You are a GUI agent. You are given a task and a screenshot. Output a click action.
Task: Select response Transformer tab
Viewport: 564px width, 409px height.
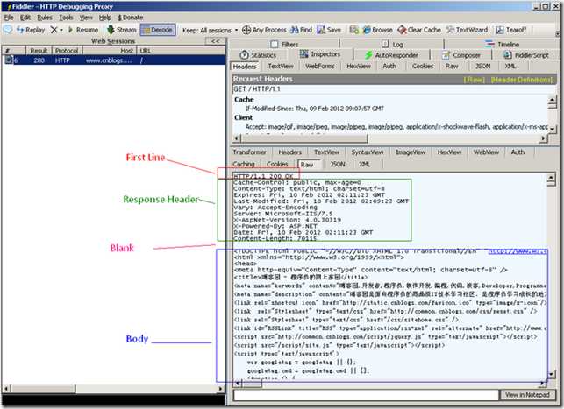tap(250, 152)
